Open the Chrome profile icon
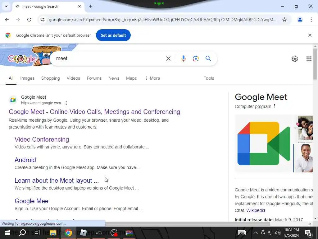The image size is (318, 239). (300, 20)
